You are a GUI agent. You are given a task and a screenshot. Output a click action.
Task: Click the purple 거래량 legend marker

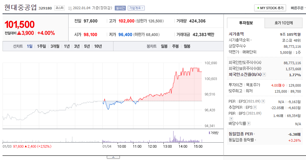point(209,133)
